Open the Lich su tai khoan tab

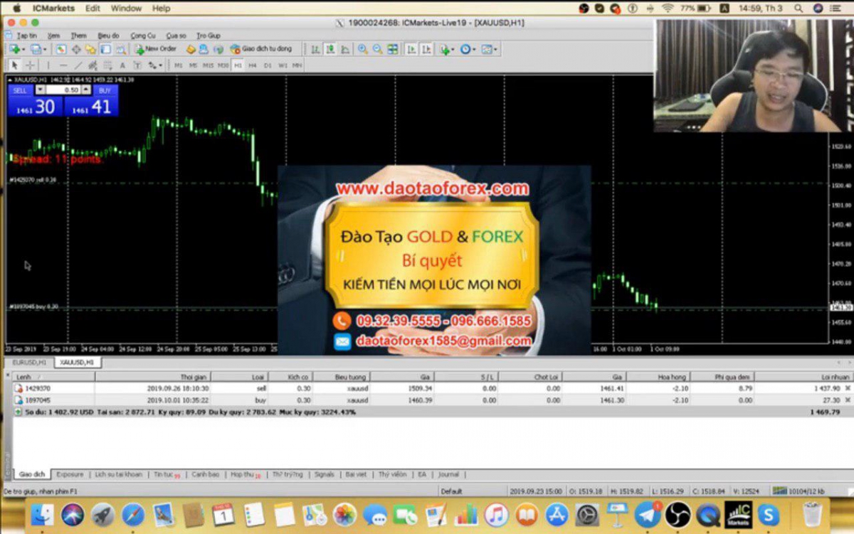[118, 474]
